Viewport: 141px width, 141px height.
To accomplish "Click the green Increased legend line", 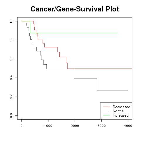I will point(107,115).
